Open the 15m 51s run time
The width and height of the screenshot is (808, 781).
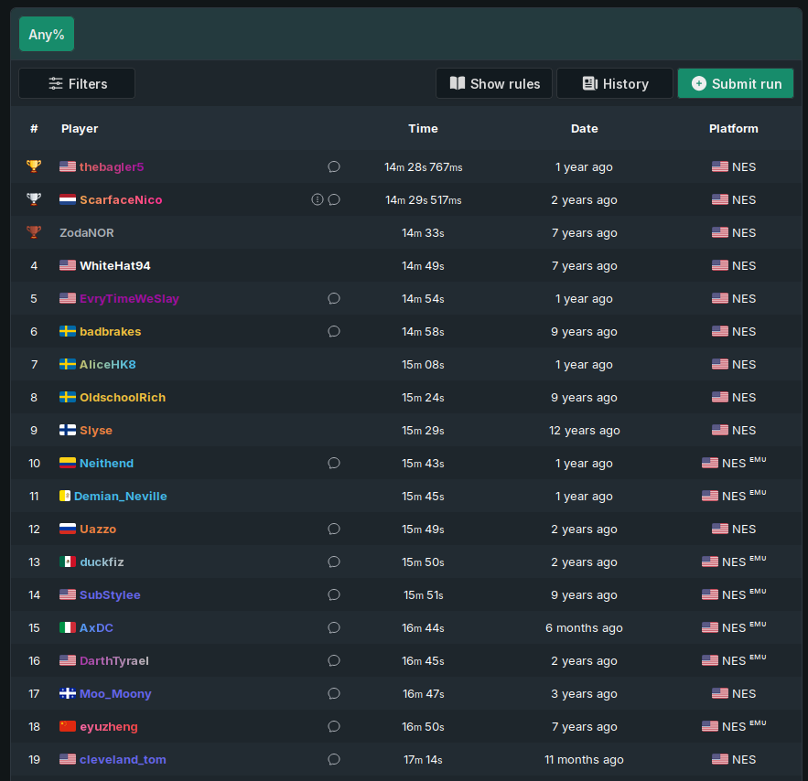point(423,595)
